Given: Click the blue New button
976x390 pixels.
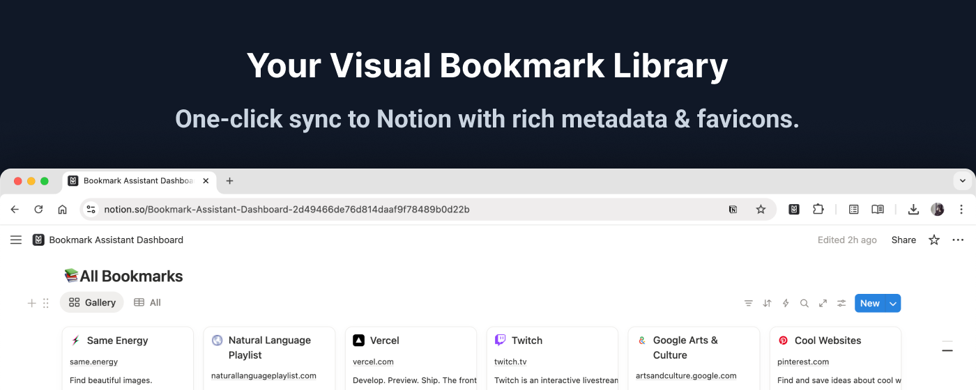Looking at the screenshot, I should pos(869,303).
